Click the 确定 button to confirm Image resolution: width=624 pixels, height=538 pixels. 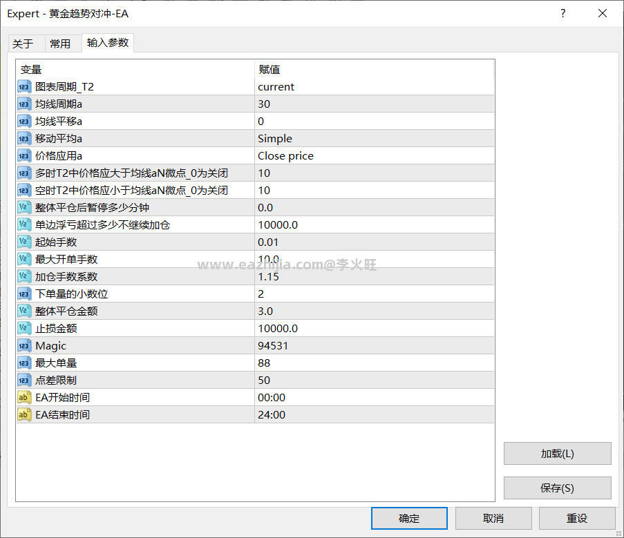tap(409, 518)
